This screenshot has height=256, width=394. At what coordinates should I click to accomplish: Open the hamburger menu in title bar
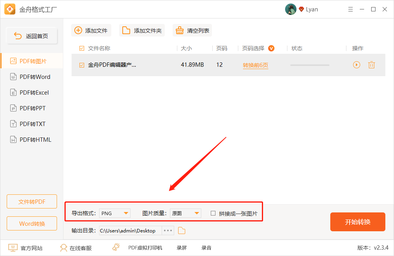[350, 9]
